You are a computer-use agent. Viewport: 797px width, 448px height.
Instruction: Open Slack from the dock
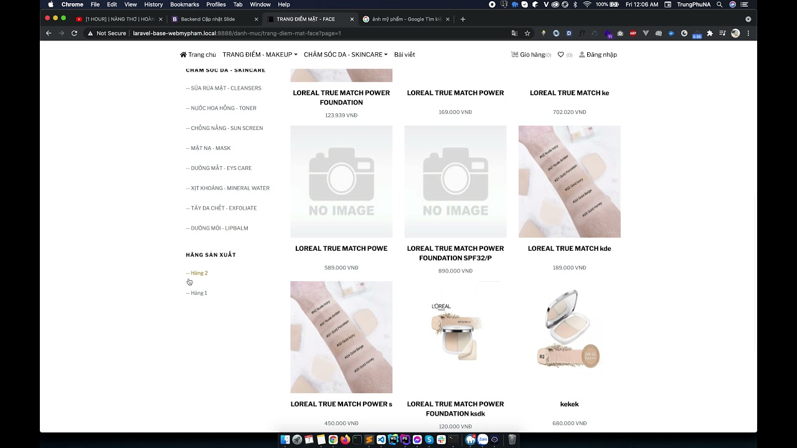pos(441,439)
